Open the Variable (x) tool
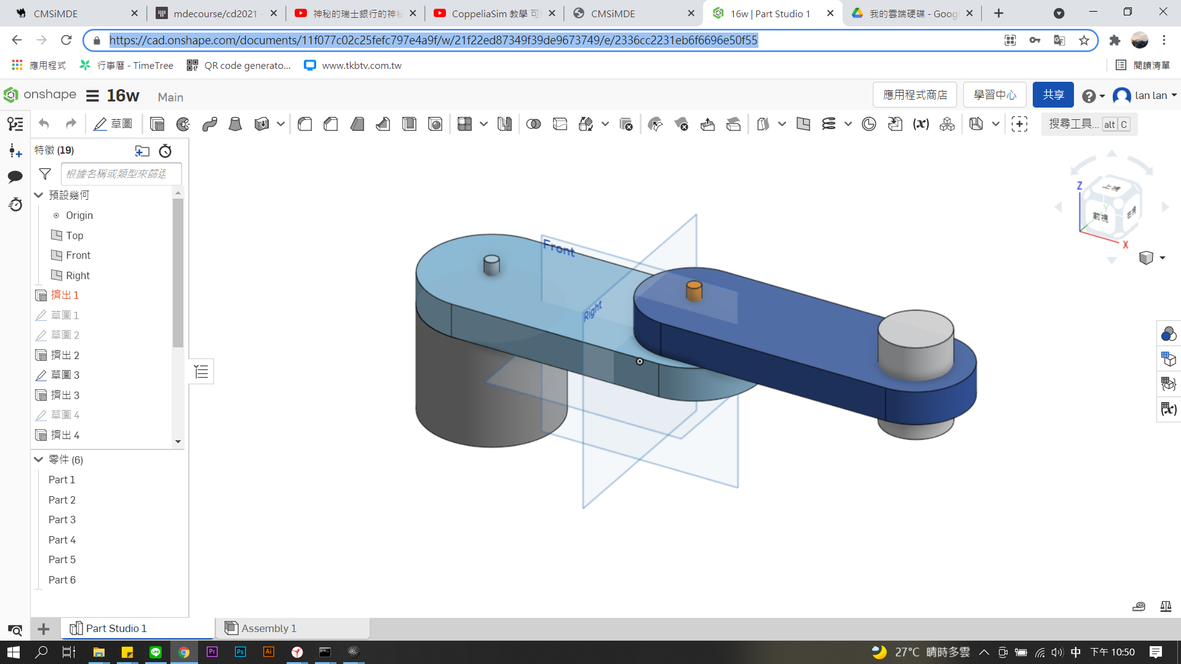This screenshot has height=664, width=1181. click(921, 124)
